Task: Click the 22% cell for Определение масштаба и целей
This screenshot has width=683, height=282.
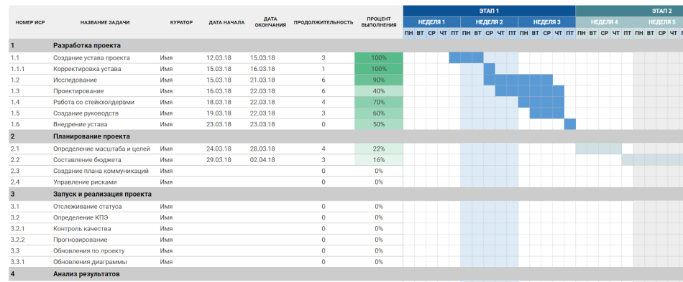Action: (379, 149)
